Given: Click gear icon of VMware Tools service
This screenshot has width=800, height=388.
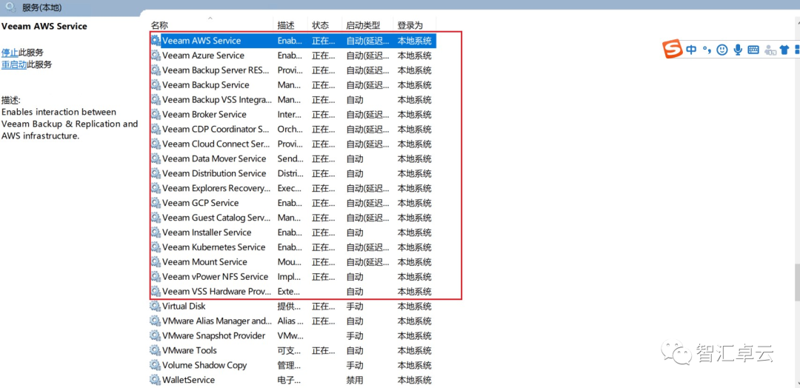Looking at the screenshot, I should 155,351.
